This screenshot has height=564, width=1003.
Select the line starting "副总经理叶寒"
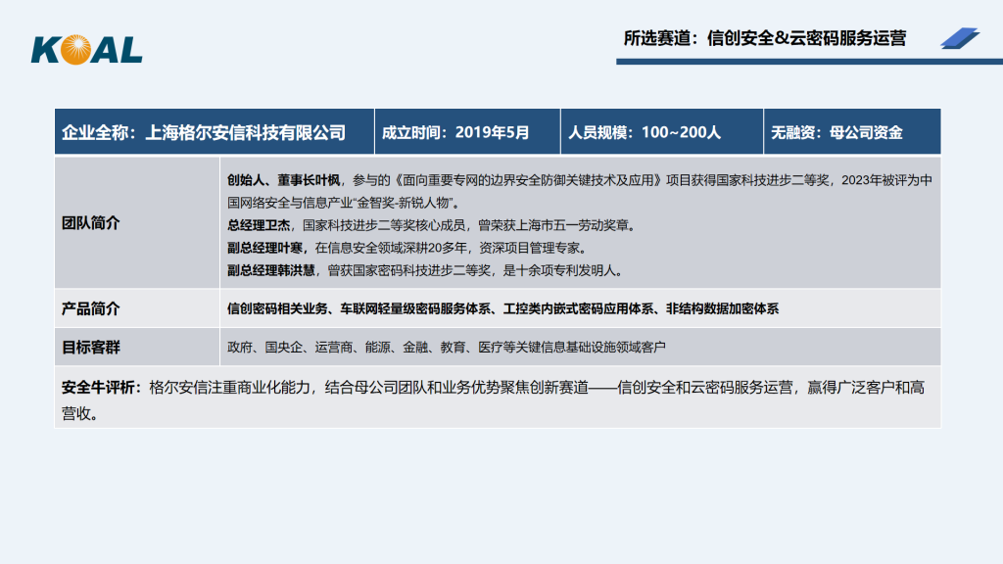coord(406,248)
